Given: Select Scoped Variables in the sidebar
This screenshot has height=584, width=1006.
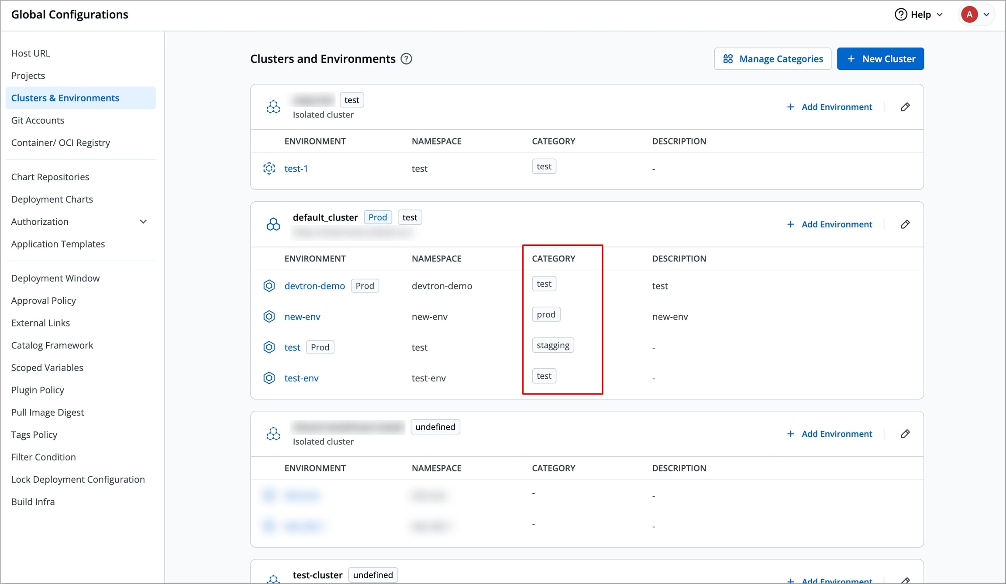Looking at the screenshot, I should pos(47,368).
